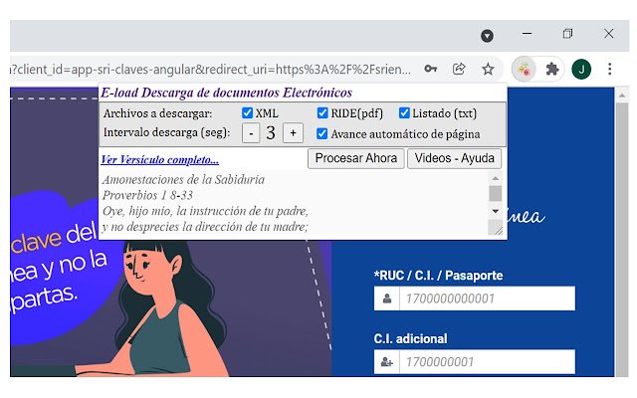Click 'Amonestaciones de la Sabiduría' text
Screen dimensions: 637x398
[183, 179]
